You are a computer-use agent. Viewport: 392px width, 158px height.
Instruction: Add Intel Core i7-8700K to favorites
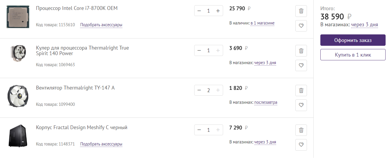pyautogui.click(x=301, y=26)
